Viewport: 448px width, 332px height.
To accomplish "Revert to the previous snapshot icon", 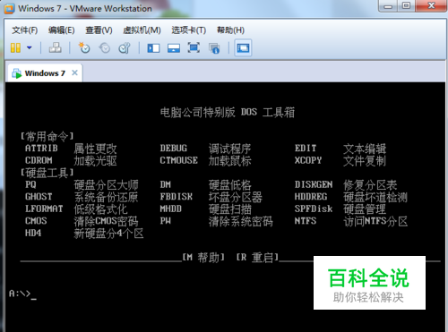I will pyautogui.click(x=105, y=48).
